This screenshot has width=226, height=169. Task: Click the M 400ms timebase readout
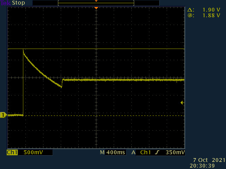click(x=113, y=152)
